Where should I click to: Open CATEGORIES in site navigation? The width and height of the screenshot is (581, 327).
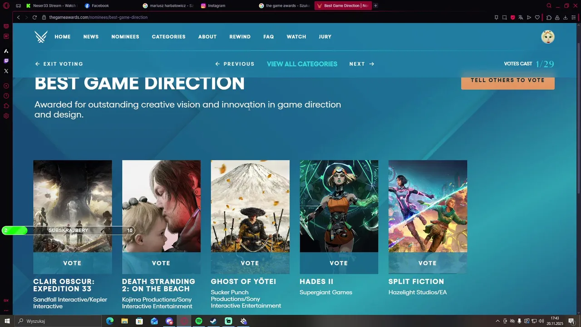point(168,37)
